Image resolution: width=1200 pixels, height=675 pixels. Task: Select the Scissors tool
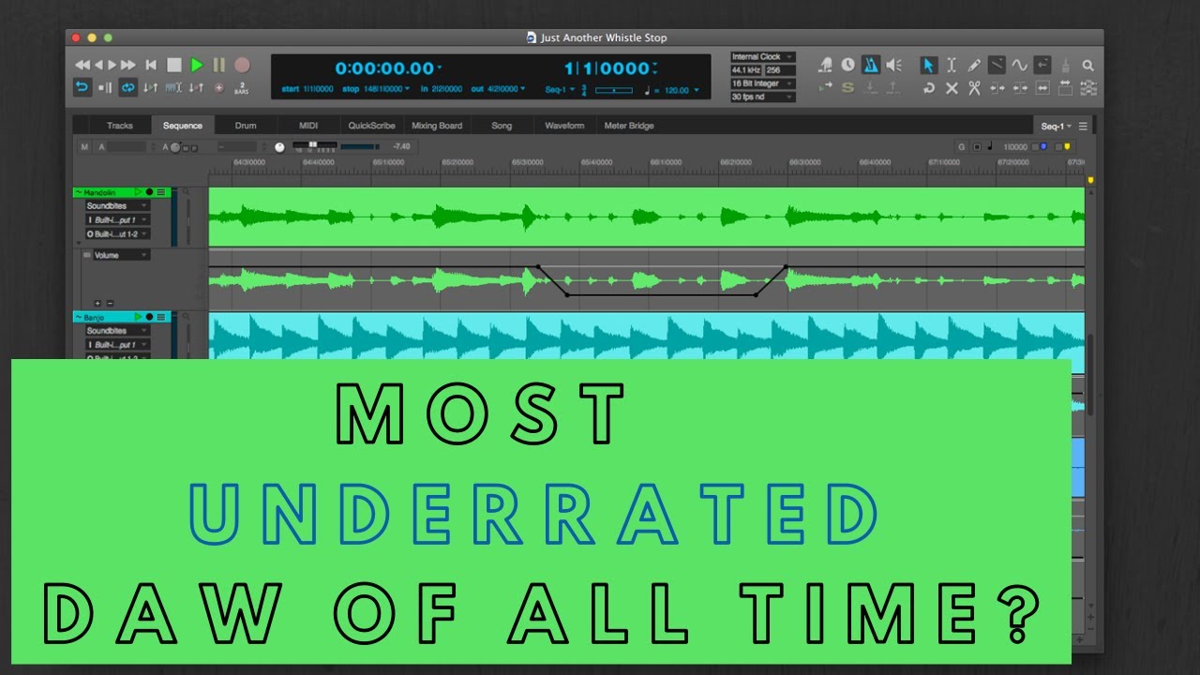point(974,87)
